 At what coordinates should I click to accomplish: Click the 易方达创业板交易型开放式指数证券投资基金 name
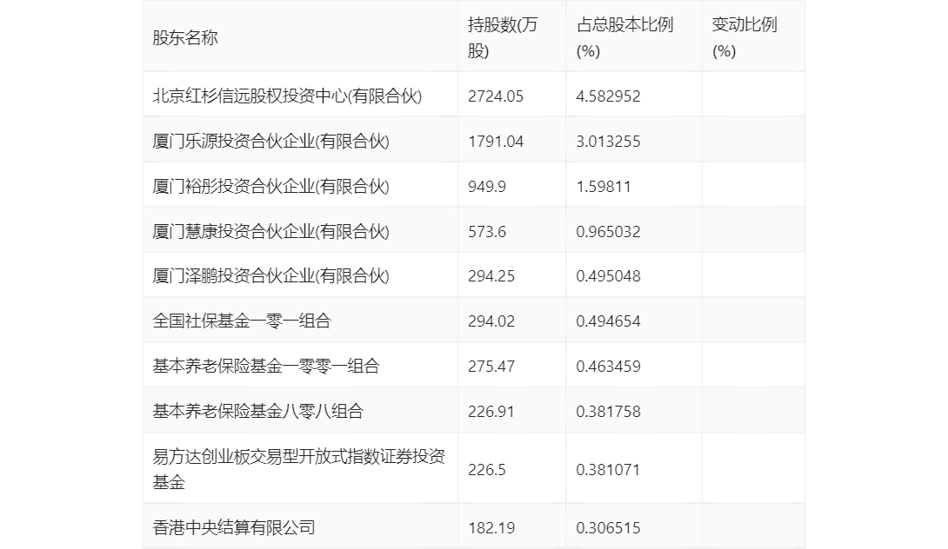(x=298, y=469)
